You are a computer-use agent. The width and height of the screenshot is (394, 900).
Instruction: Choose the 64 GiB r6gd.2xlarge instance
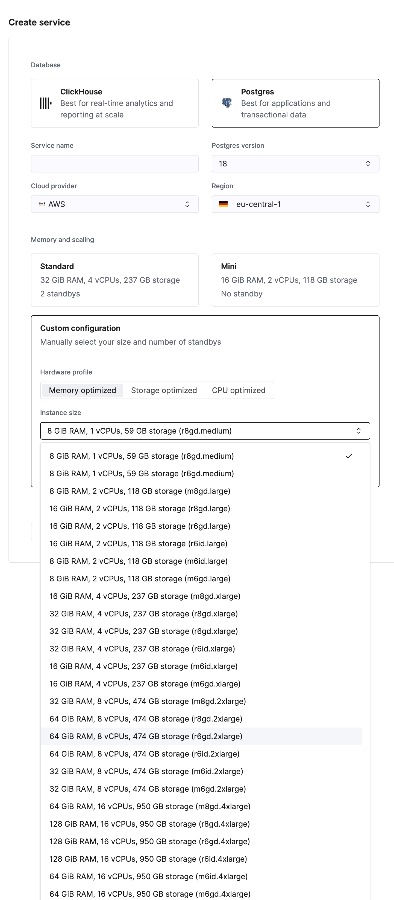146,736
